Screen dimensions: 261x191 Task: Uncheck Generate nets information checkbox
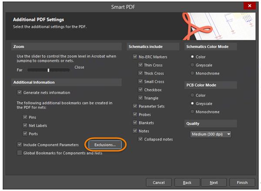click(x=20, y=92)
